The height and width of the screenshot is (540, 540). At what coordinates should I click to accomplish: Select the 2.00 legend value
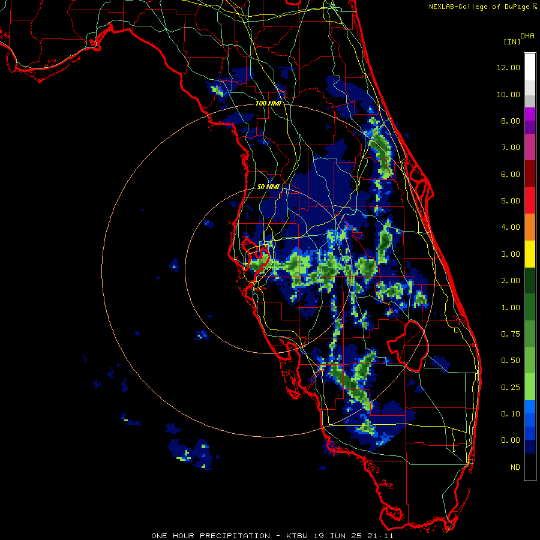511,281
